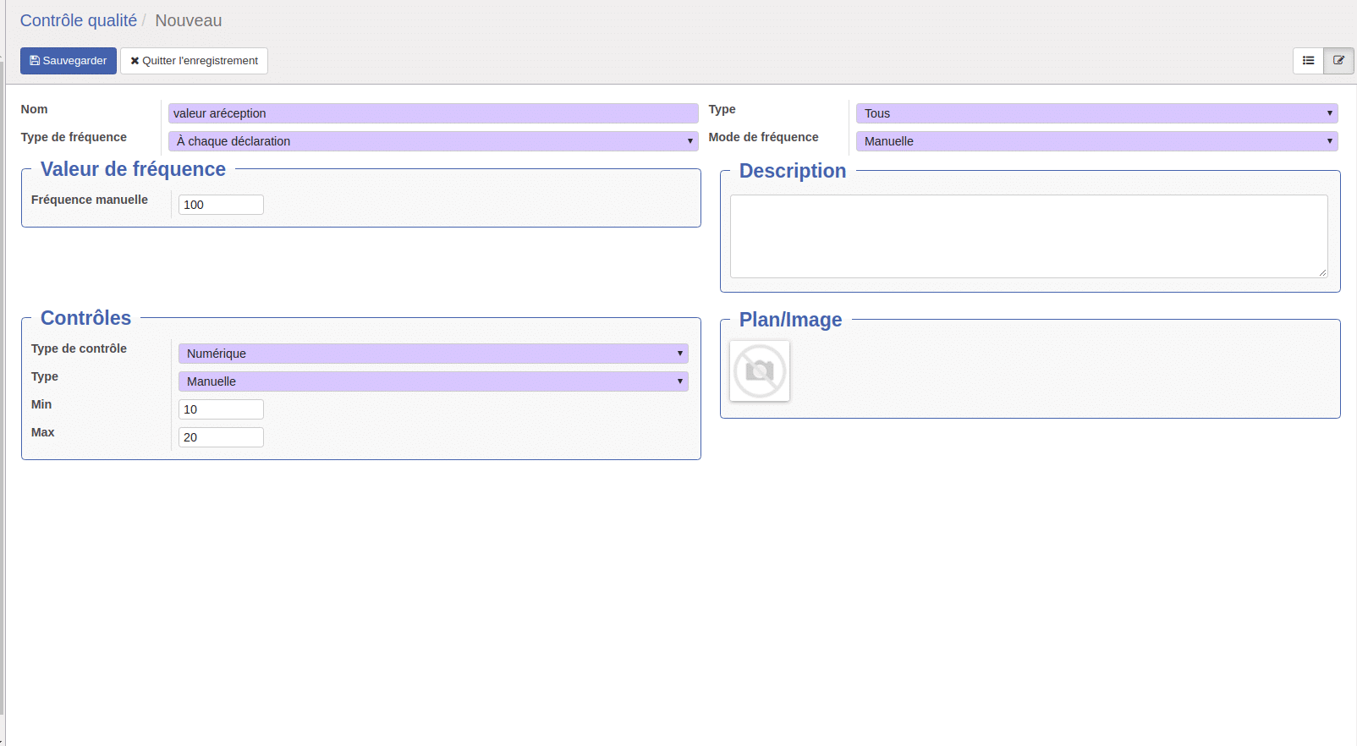
Task: Click inside the Description text area
Action: (x=1029, y=236)
